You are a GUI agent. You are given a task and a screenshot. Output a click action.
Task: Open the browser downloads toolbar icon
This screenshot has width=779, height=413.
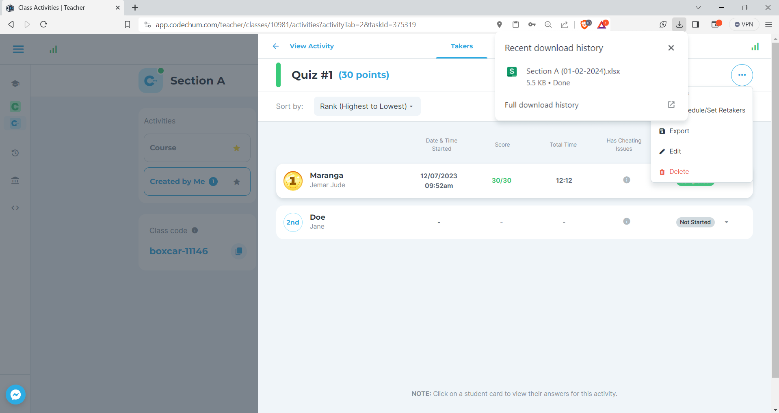(679, 24)
